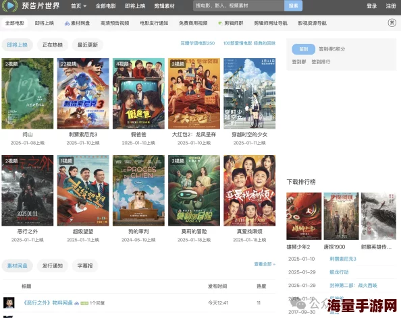The height and width of the screenshot is (318, 401).
Task: Open the 恶行之外 movie poster
Action: coord(28,191)
